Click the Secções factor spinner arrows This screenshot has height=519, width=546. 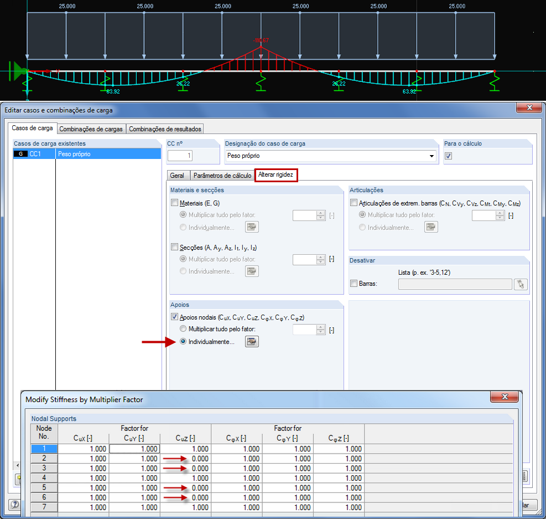[321, 260]
